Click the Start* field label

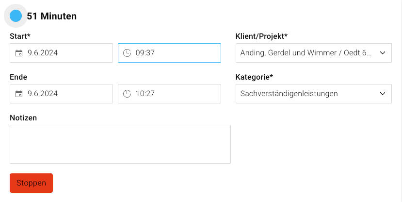click(x=20, y=36)
